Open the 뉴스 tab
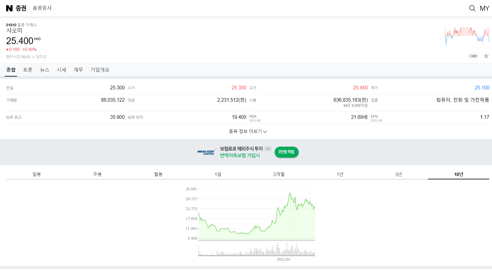Viewport: 492px width, 270px height. tap(44, 70)
